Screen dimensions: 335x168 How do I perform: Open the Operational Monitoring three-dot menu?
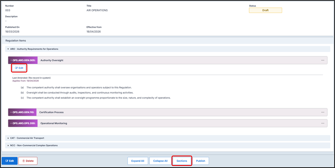click(323, 123)
